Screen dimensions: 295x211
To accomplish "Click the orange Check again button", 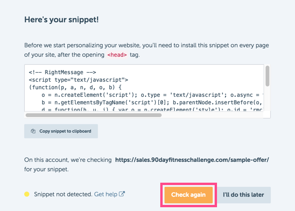I will tap(189, 195).
